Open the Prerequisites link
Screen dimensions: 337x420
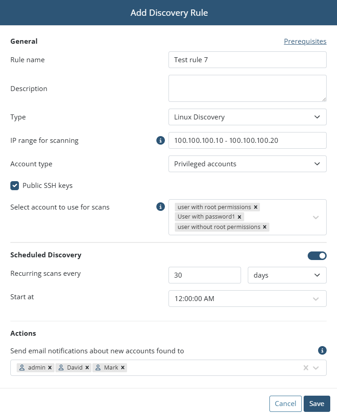[305, 41]
